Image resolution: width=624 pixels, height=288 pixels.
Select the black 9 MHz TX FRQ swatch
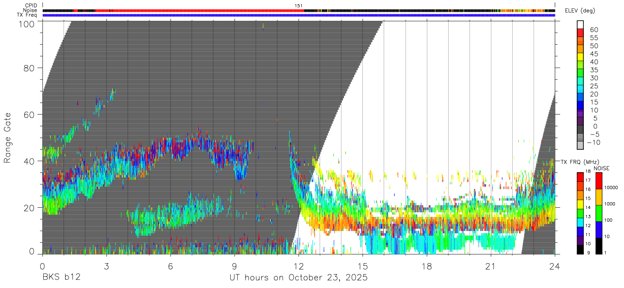[581, 249]
